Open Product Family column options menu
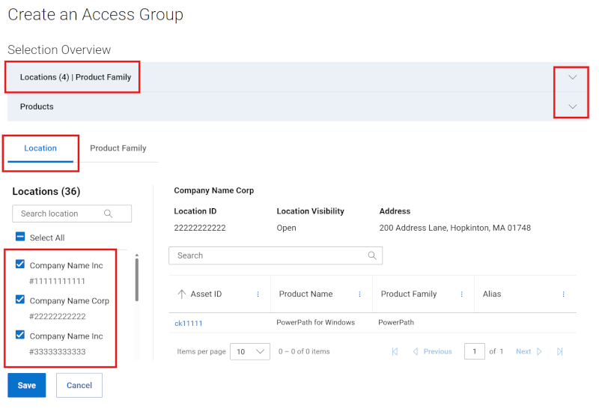Viewport: 599px width, 409px height. 461,294
